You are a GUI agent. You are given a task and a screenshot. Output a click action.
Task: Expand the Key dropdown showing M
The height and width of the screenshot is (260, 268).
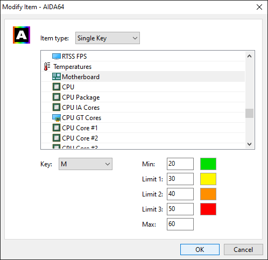tap(86, 164)
